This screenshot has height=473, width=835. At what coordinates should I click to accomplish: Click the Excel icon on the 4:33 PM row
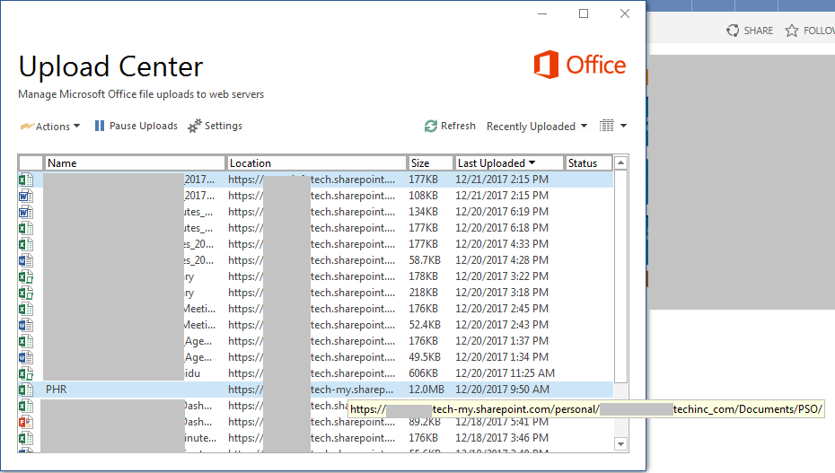click(x=25, y=244)
